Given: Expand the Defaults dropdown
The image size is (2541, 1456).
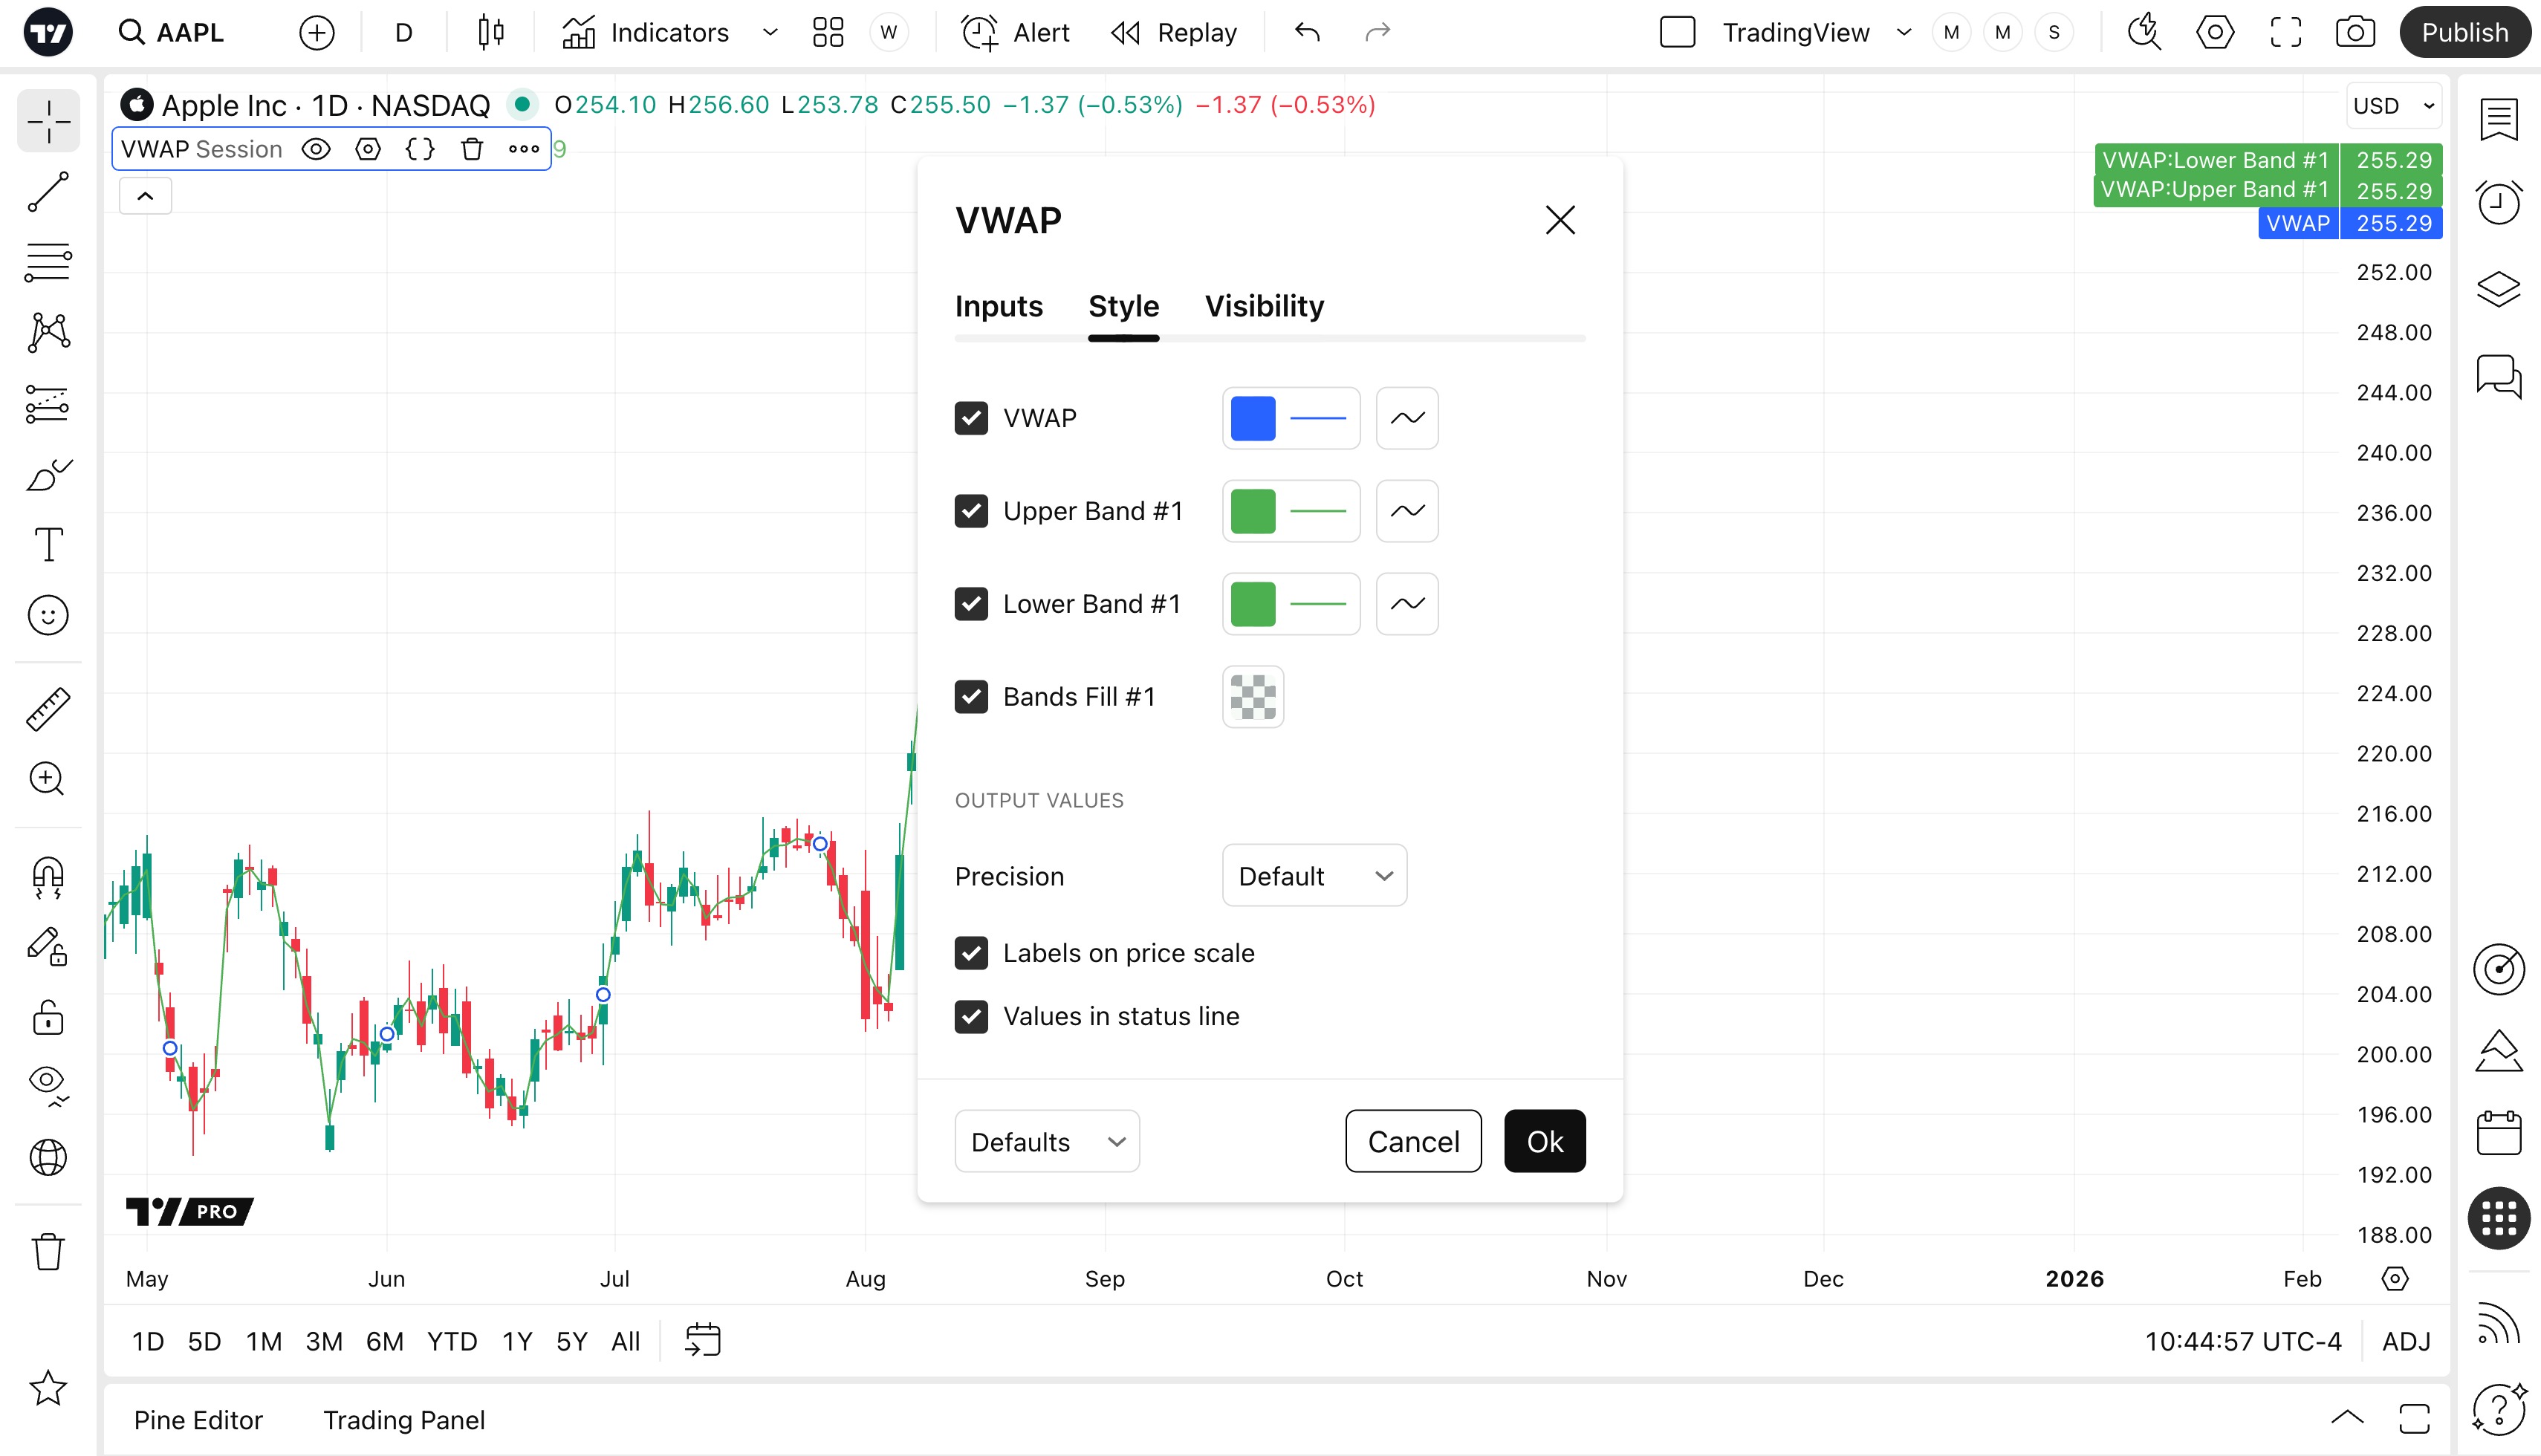Looking at the screenshot, I should [1047, 1141].
